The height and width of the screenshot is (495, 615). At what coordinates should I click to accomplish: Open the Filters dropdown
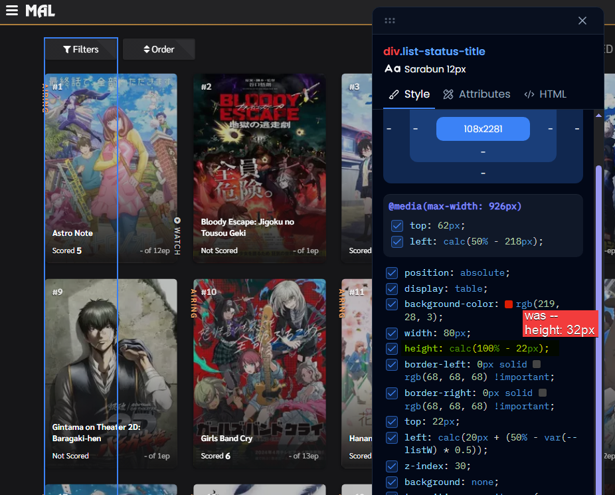[81, 49]
